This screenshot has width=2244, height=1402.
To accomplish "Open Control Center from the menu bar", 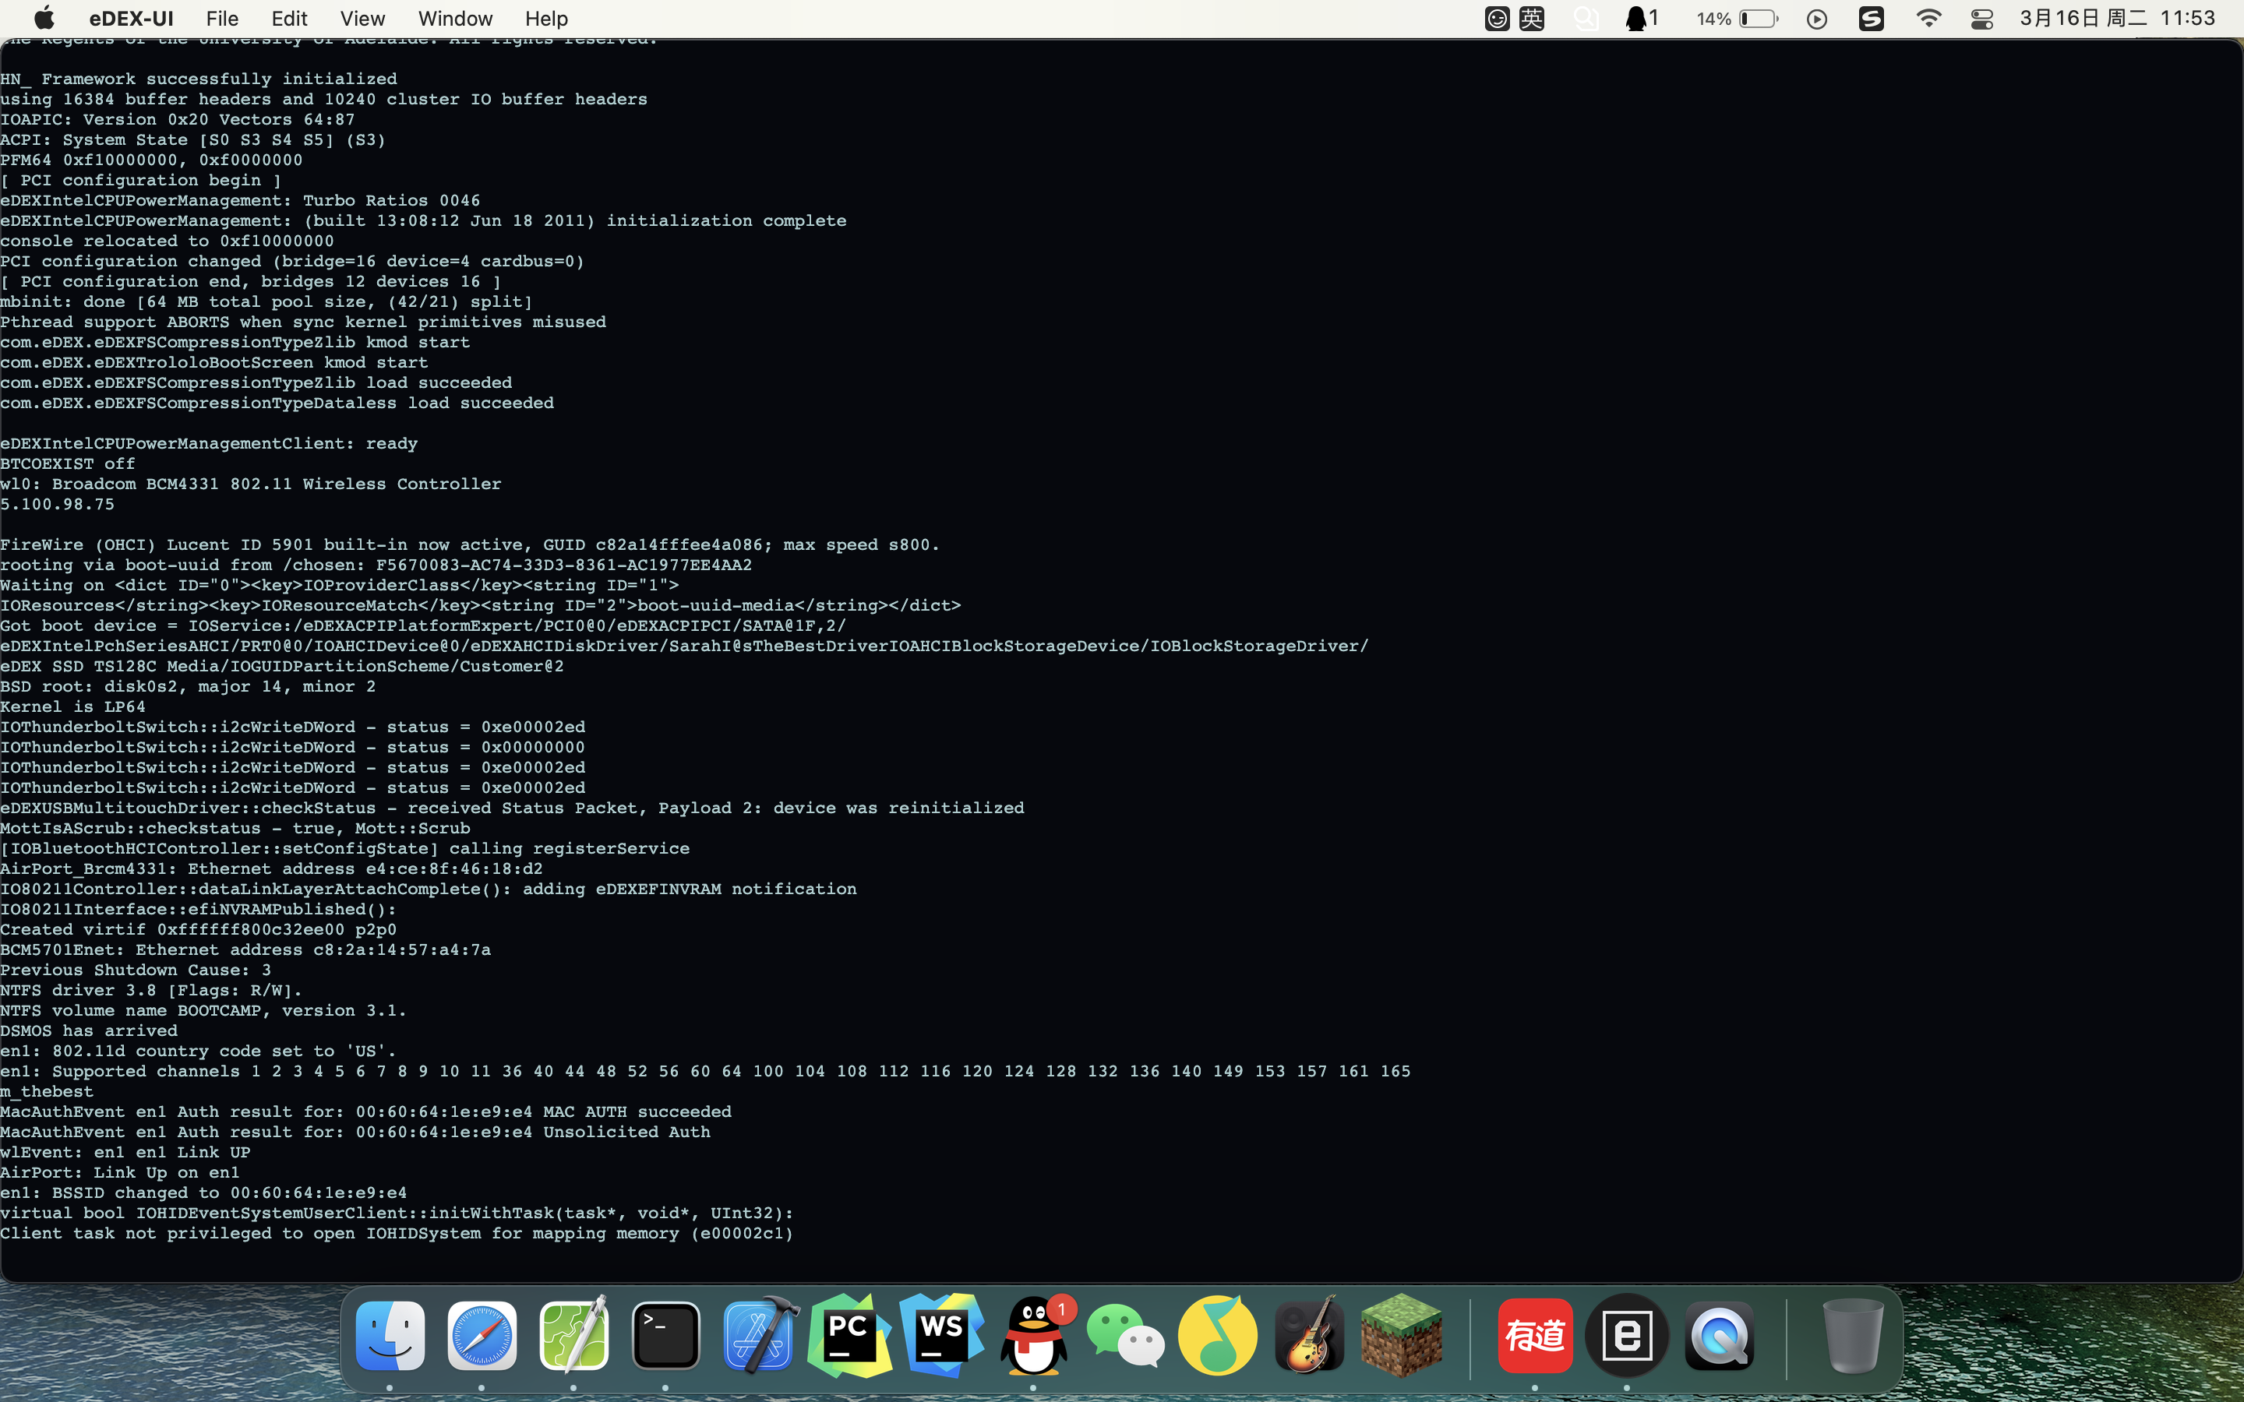I will point(1982,18).
